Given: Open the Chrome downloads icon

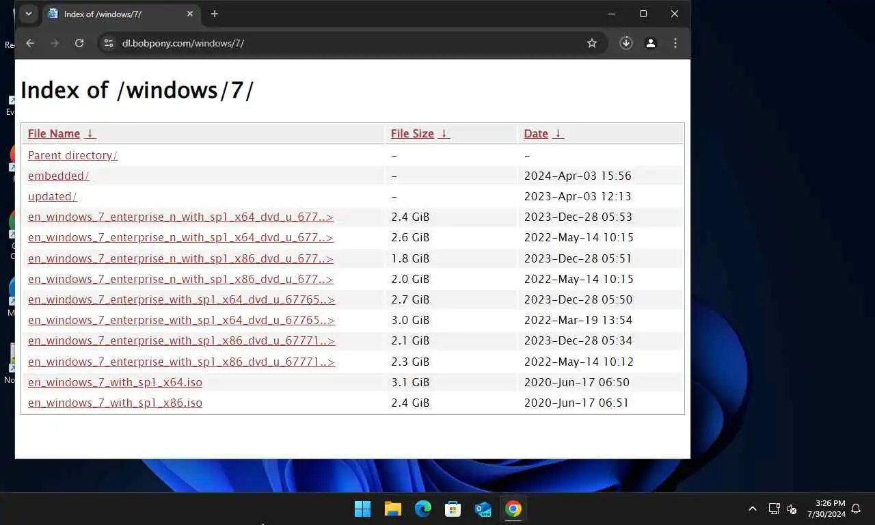Looking at the screenshot, I should pyautogui.click(x=626, y=43).
